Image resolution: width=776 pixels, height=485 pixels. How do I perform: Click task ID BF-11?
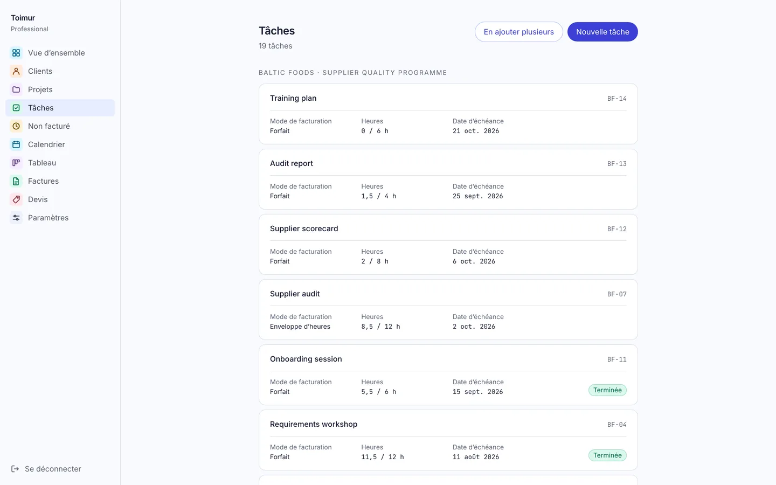(617, 359)
